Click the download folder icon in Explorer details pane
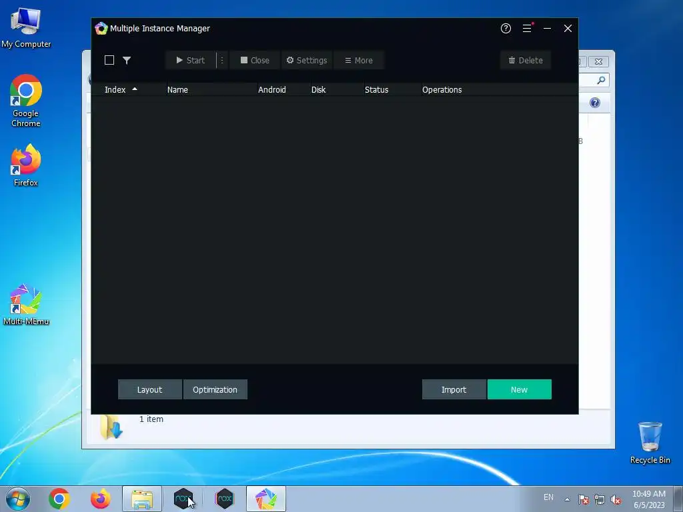Viewport: 683px width, 512px height. tap(111, 427)
